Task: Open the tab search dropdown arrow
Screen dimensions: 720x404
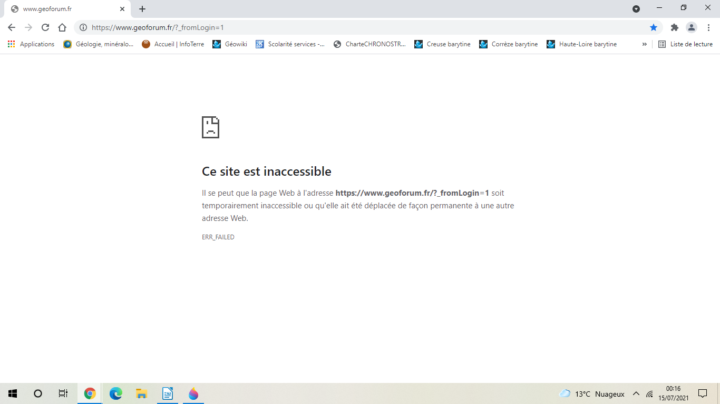Action: pos(636,9)
